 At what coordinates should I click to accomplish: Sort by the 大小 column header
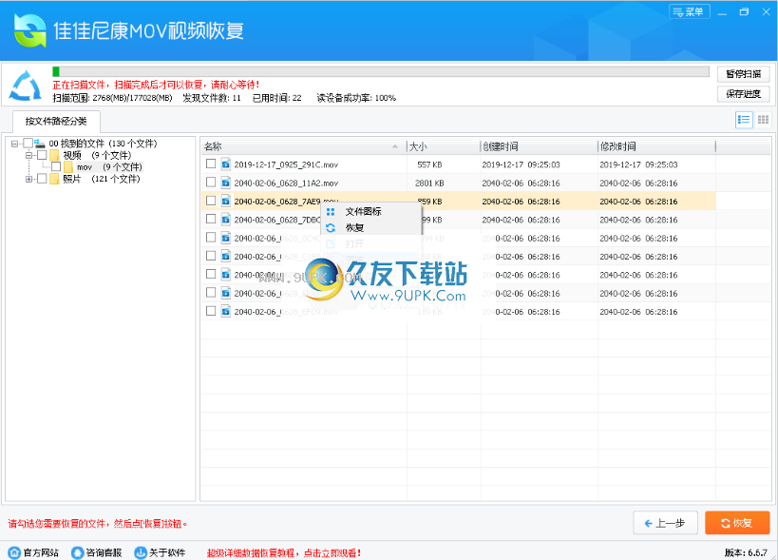444,146
